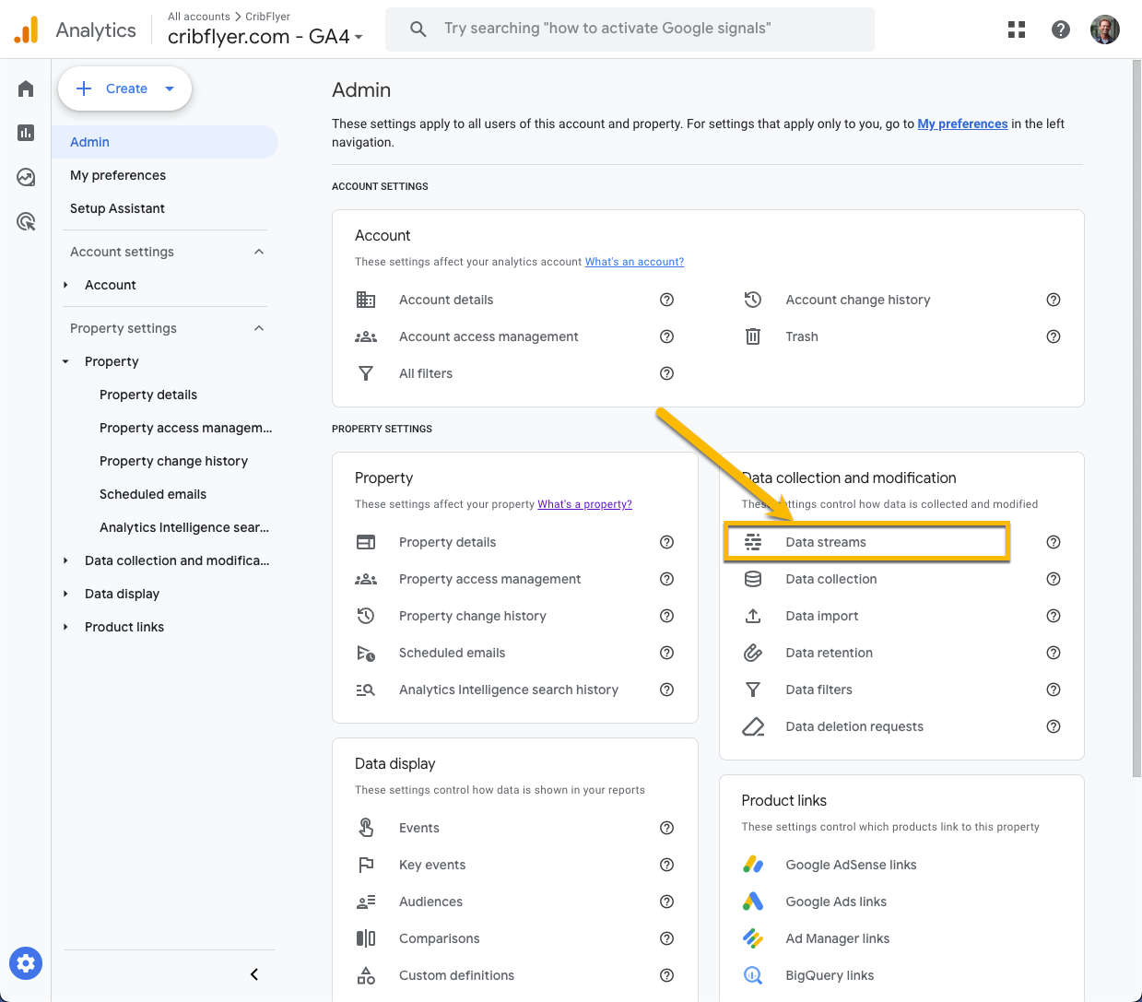This screenshot has height=1002, width=1142.
Task: Collapse the Account settings sidebar section
Action: pos(259,252)
